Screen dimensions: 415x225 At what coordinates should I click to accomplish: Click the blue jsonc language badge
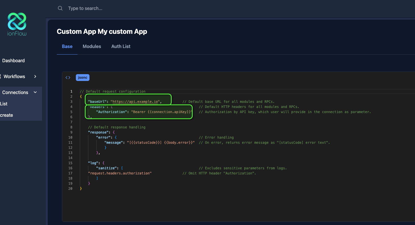(82, 77)
